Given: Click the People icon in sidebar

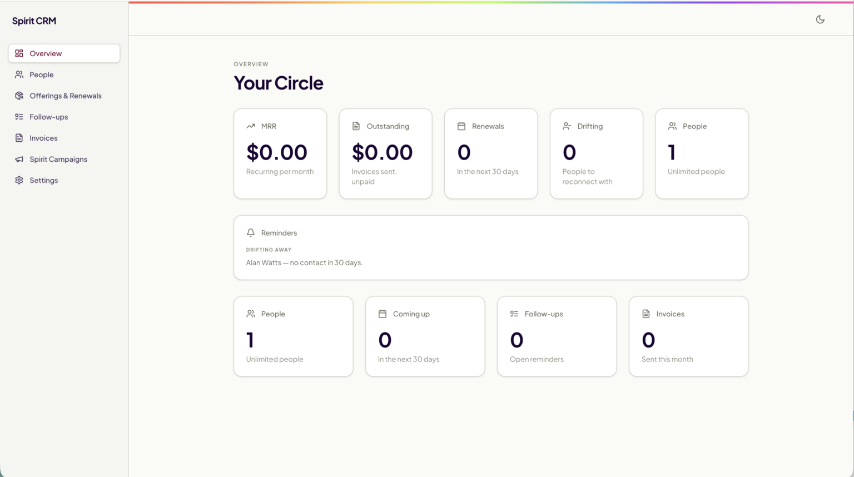Looking at the screenshot, I should [19, 74].
